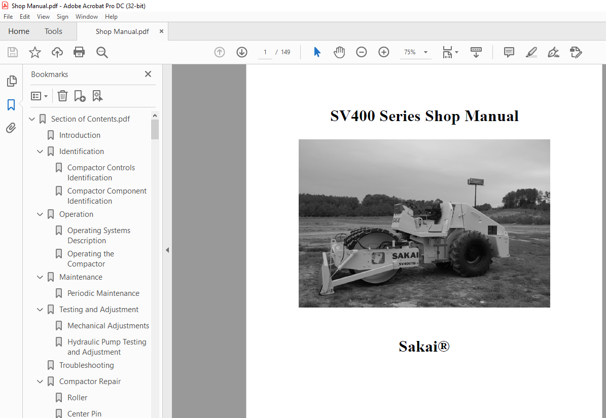The image size is (606, 418).
Task: Open page thumbnails panel icon
Action: (x=12, y=81)
